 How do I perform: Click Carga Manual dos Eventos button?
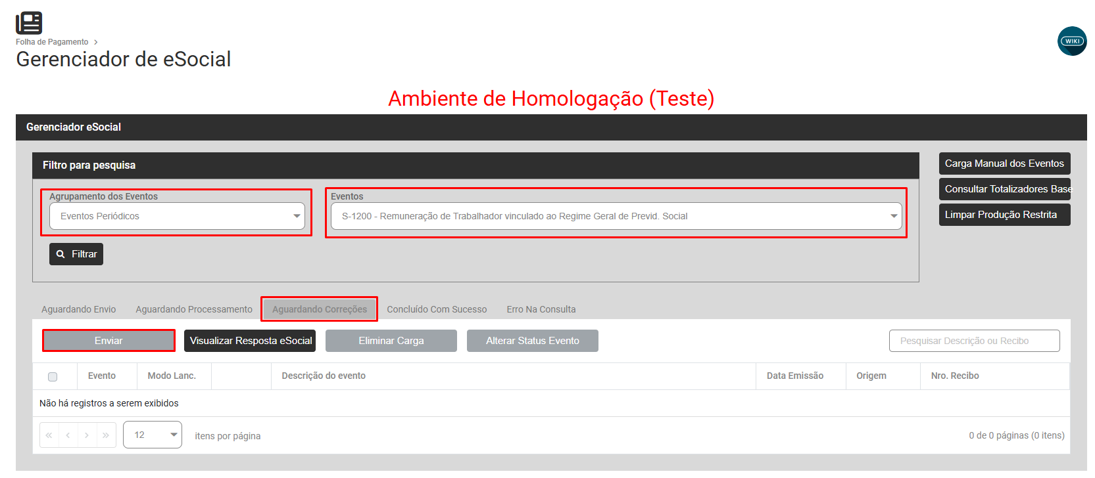[1004, 163]
